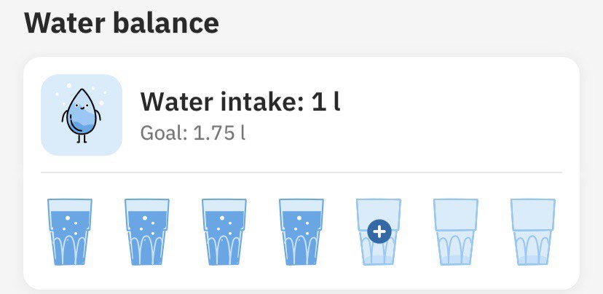Viewport: 603px width, 294px height.
Task: Remove the fourth filled water glass
Action: tap(301, 232)
